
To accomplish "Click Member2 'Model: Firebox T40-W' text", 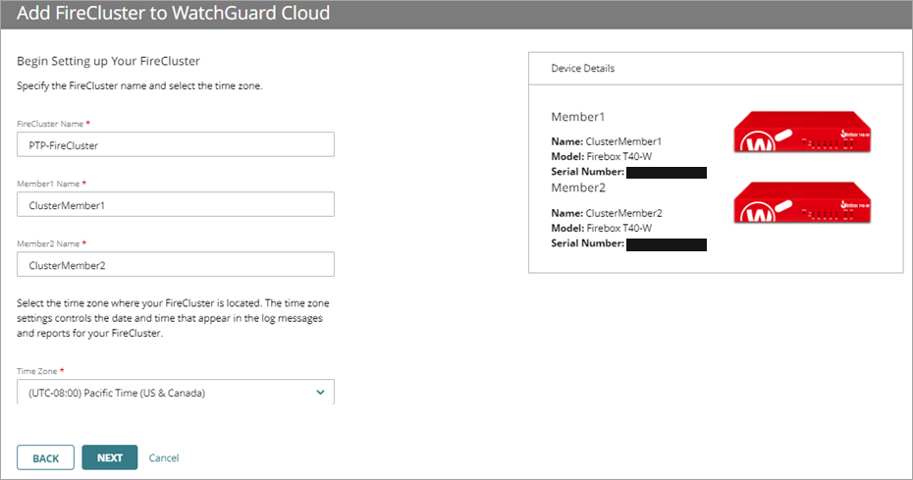I will 602,229.
